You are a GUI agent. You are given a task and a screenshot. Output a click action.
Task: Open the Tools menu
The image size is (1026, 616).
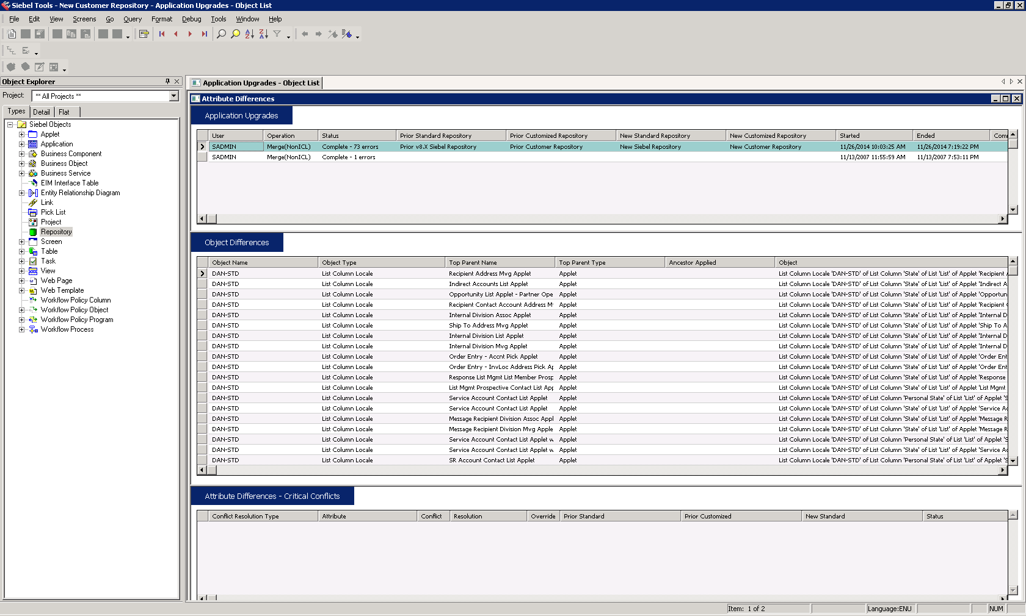tap(219, 19)
